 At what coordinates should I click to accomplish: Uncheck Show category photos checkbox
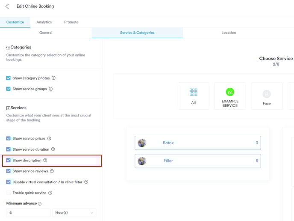pos(8,78)
